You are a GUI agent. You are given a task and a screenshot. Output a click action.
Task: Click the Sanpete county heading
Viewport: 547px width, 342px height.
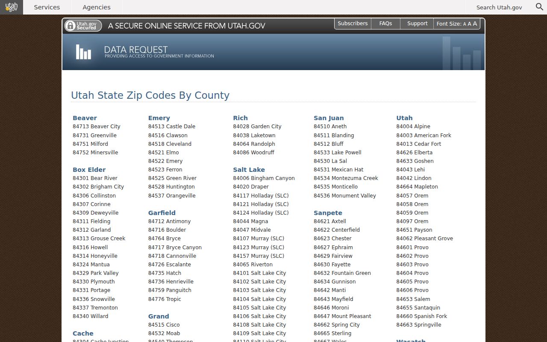tap(328, 213)
